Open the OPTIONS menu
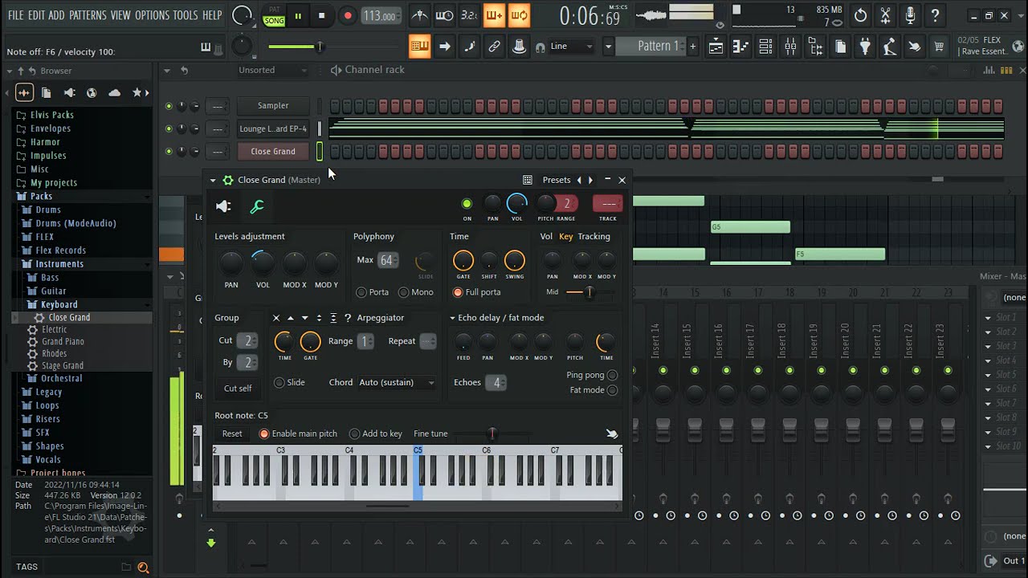 tap(152, 15)
